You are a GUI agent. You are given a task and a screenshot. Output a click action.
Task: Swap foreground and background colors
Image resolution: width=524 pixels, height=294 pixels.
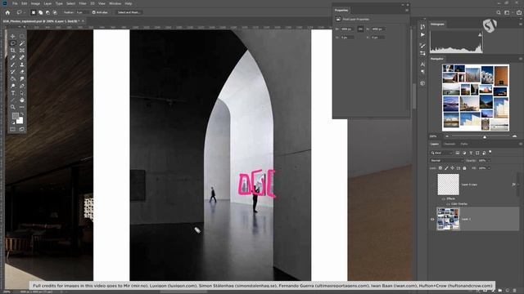[22, 114]
